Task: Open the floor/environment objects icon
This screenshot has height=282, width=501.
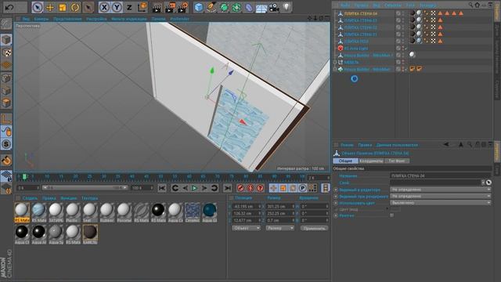Action: [261, 8]
